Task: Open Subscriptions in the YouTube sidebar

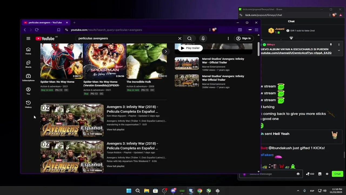Action: click(x=28, y=77)
